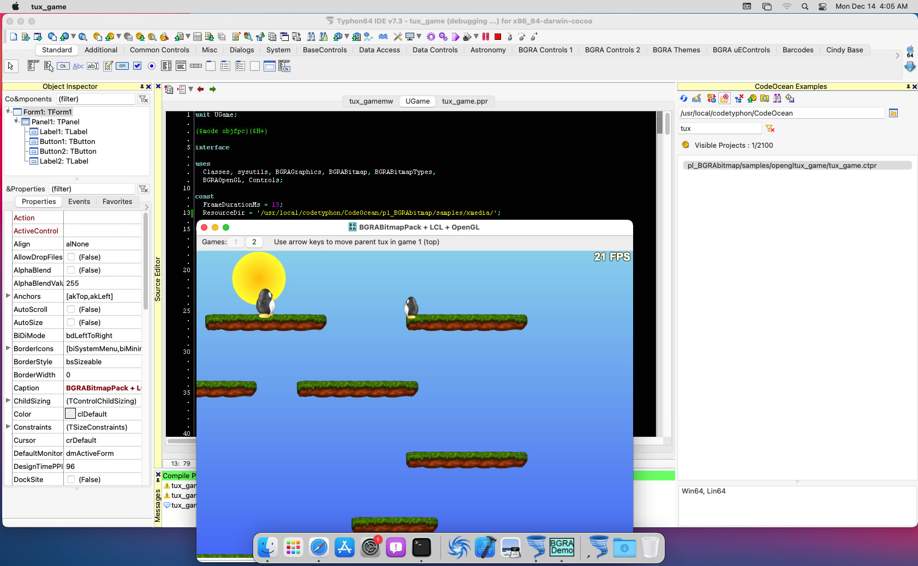Click the refresh icon in CodeOcean Examples
This screenshot has width=918, height=566.
[x=684, y=98]
